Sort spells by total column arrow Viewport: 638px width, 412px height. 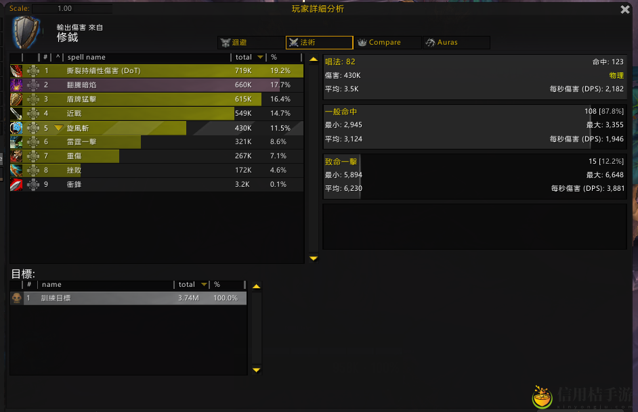pyautogui.click(x=260, y=58)
